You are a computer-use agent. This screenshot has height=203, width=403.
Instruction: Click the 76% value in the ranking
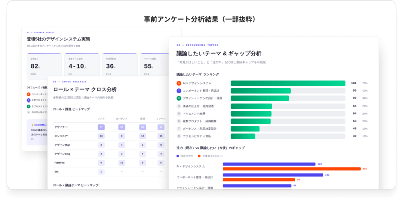point(365,83)
